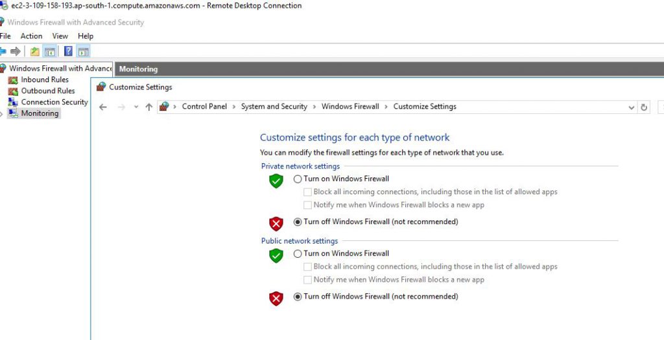Click System and Security in the breadcrumb

click(274, 107)
